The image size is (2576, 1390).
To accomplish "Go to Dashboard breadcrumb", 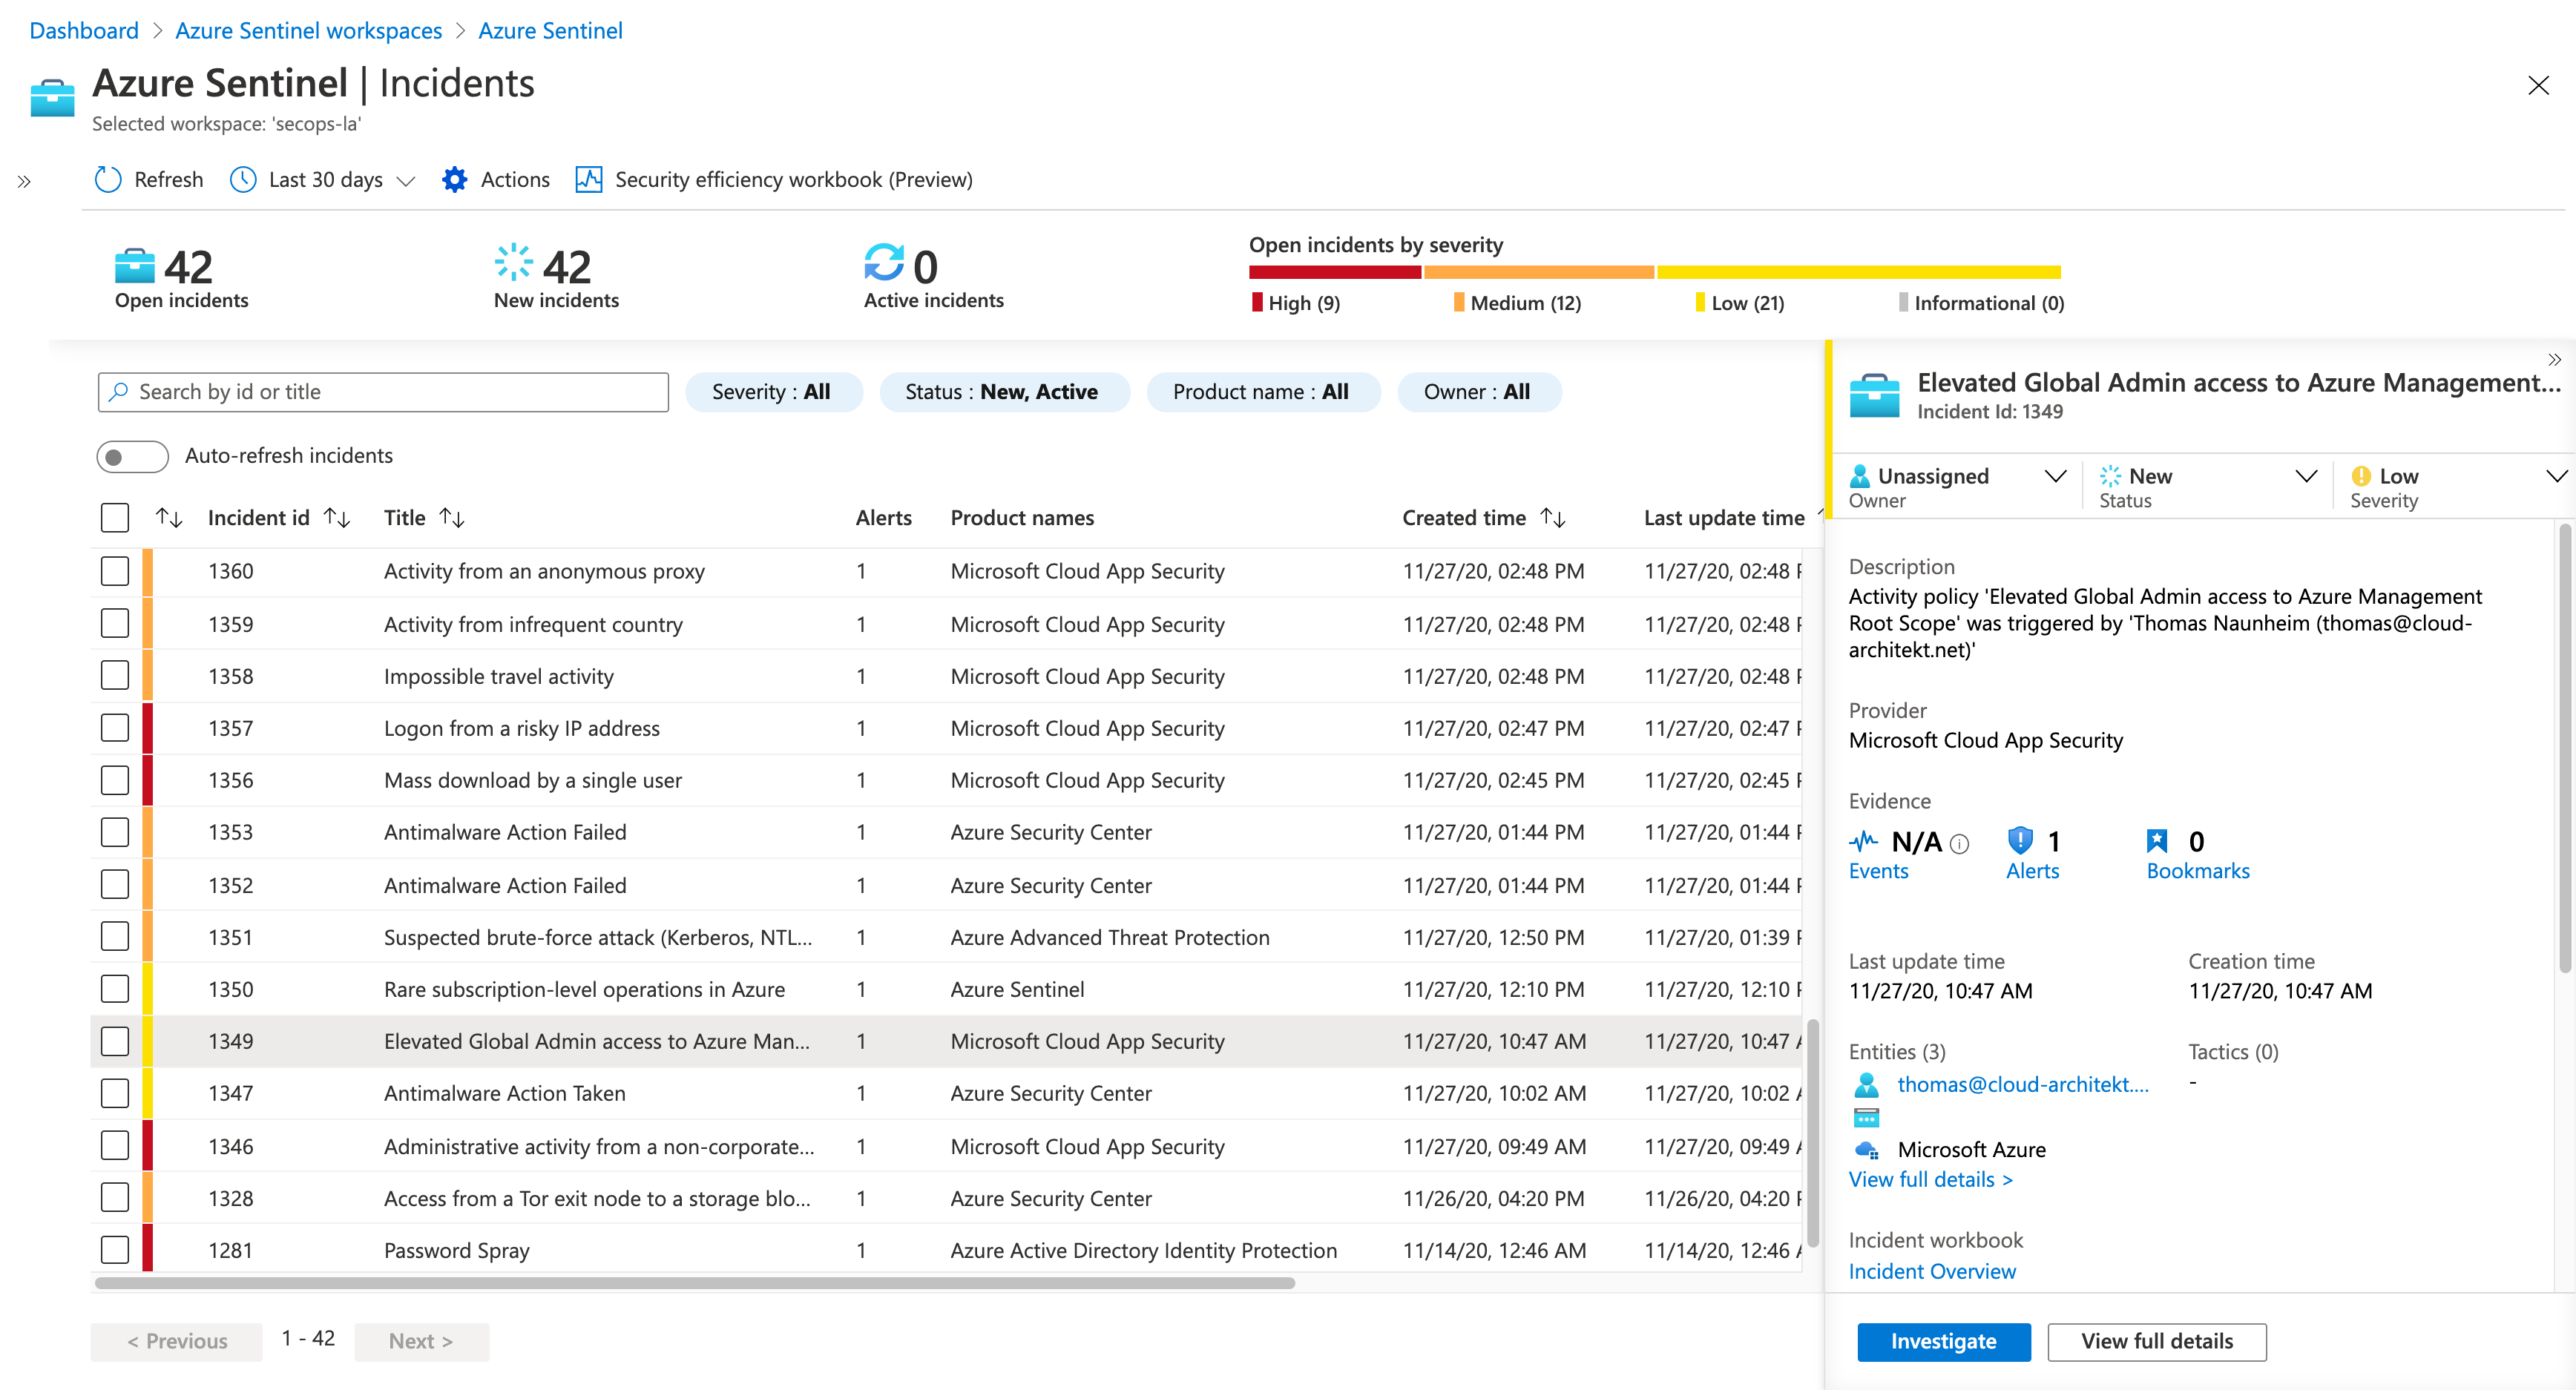I will 84,31.
